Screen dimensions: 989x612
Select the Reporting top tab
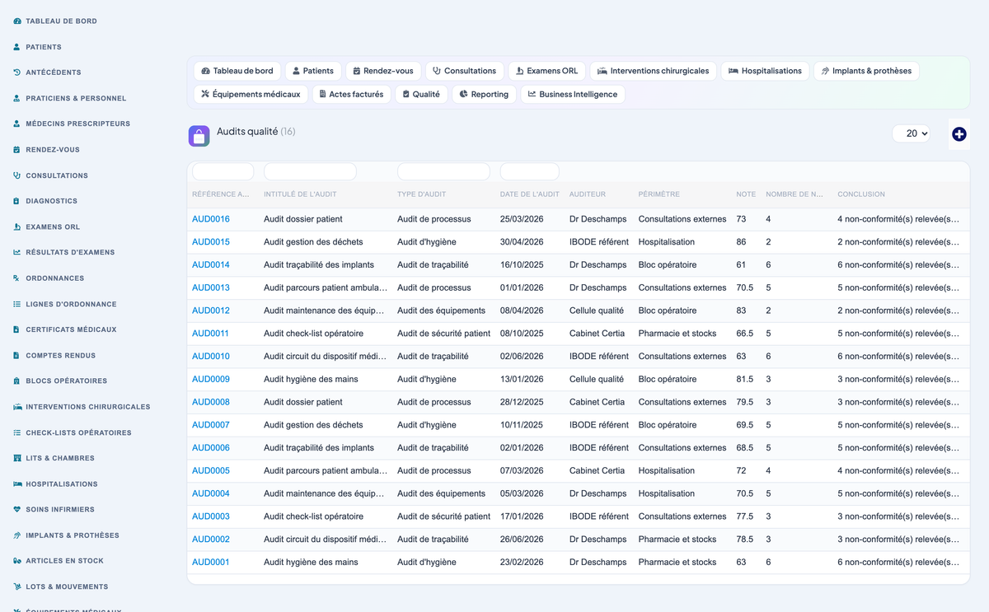(484, 94)
